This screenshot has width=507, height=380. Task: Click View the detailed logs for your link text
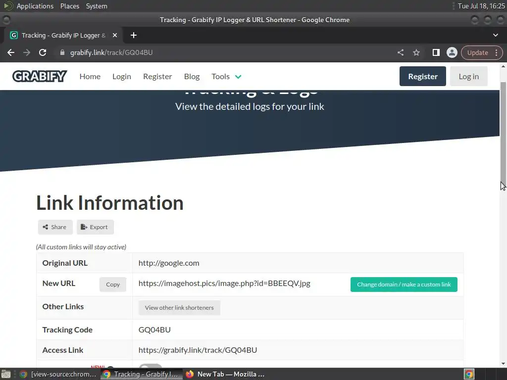click(x=250, y=107)
